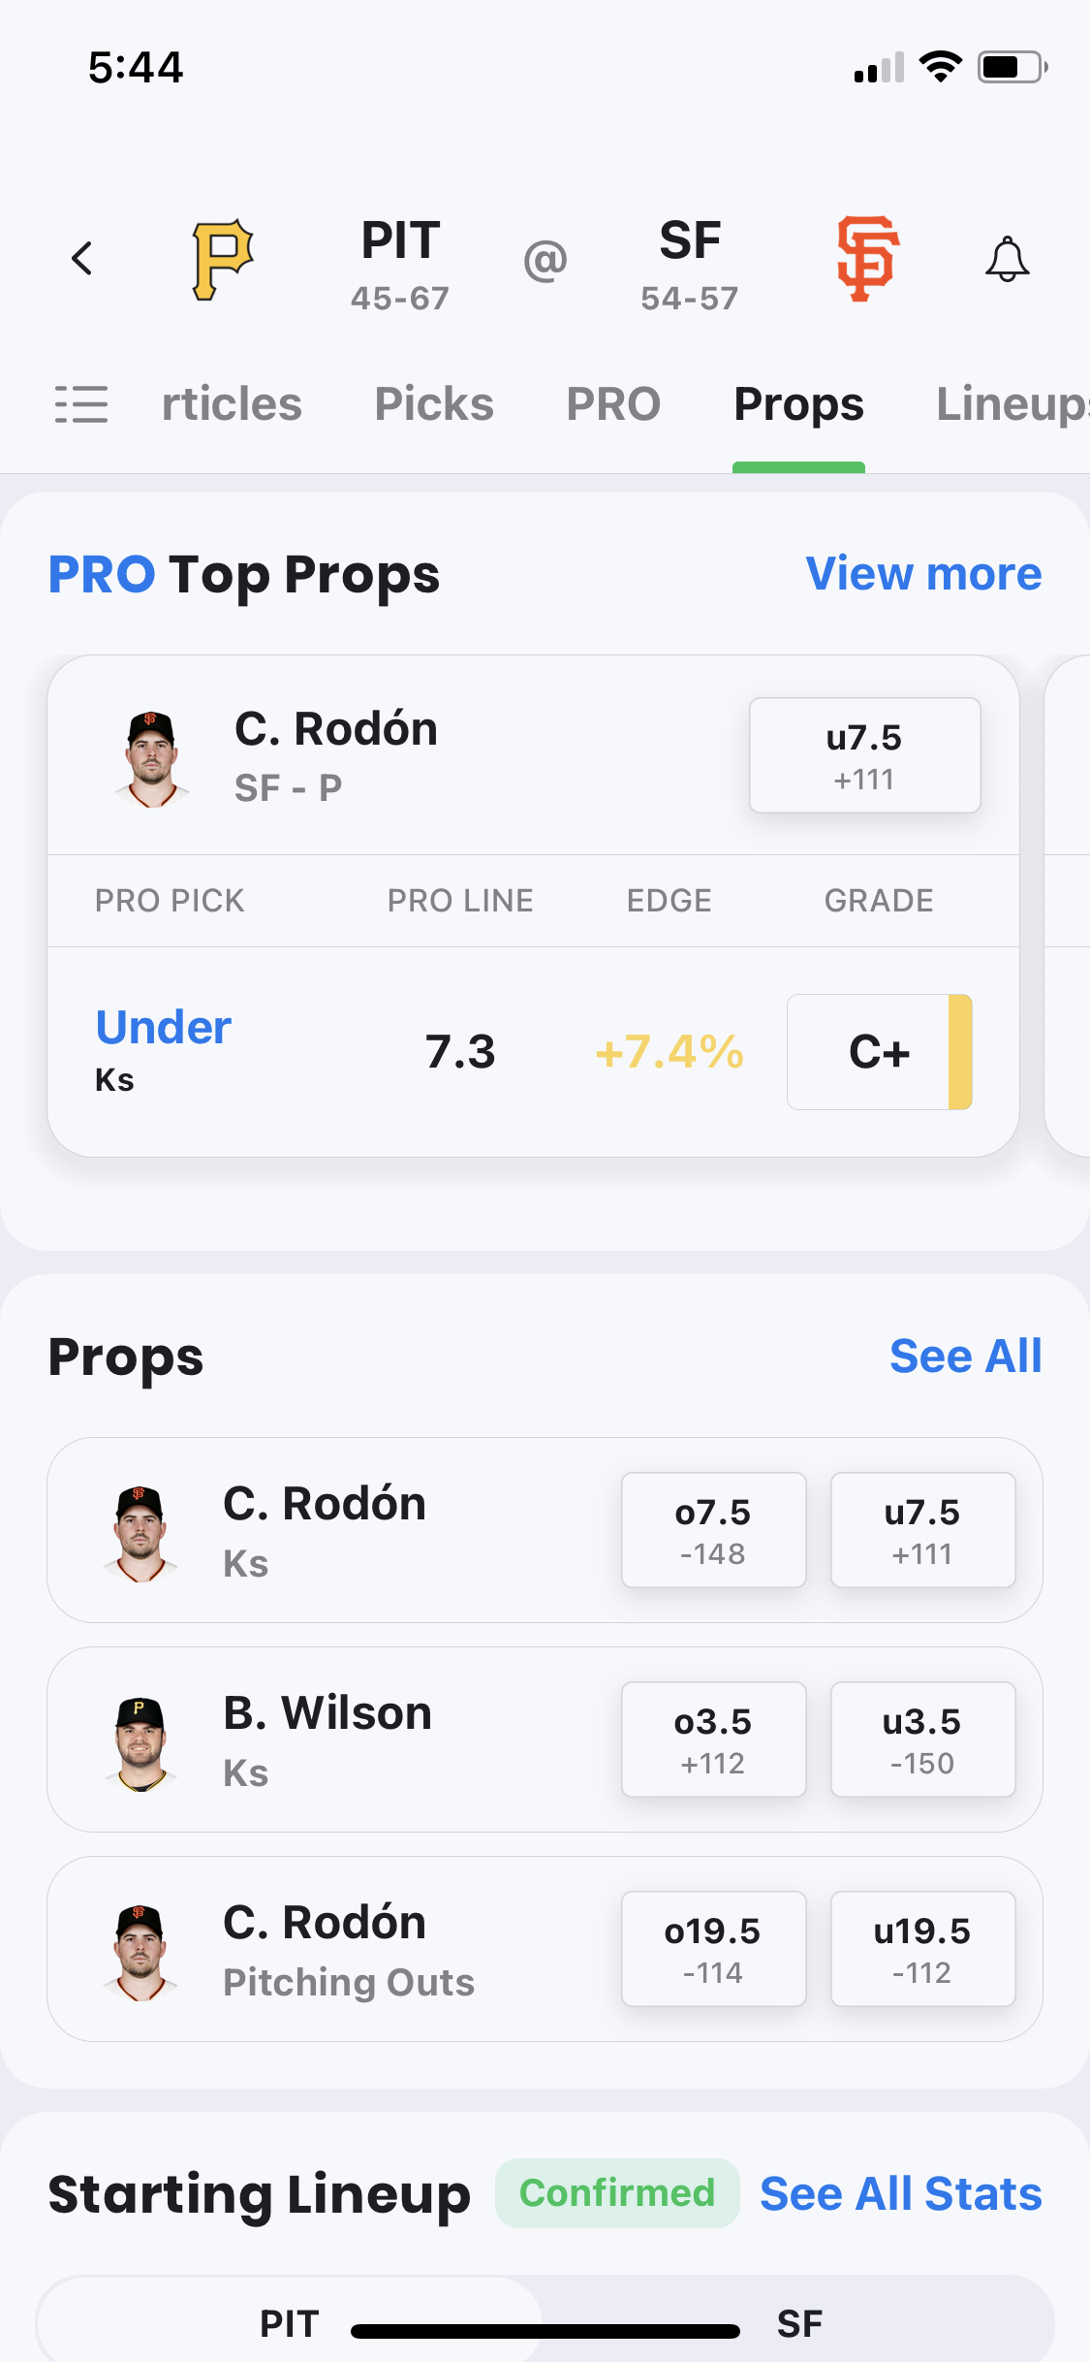Select over 7.5 -148 for Rodón Ks
1090x2362 pixels.
coord(713,1530)
